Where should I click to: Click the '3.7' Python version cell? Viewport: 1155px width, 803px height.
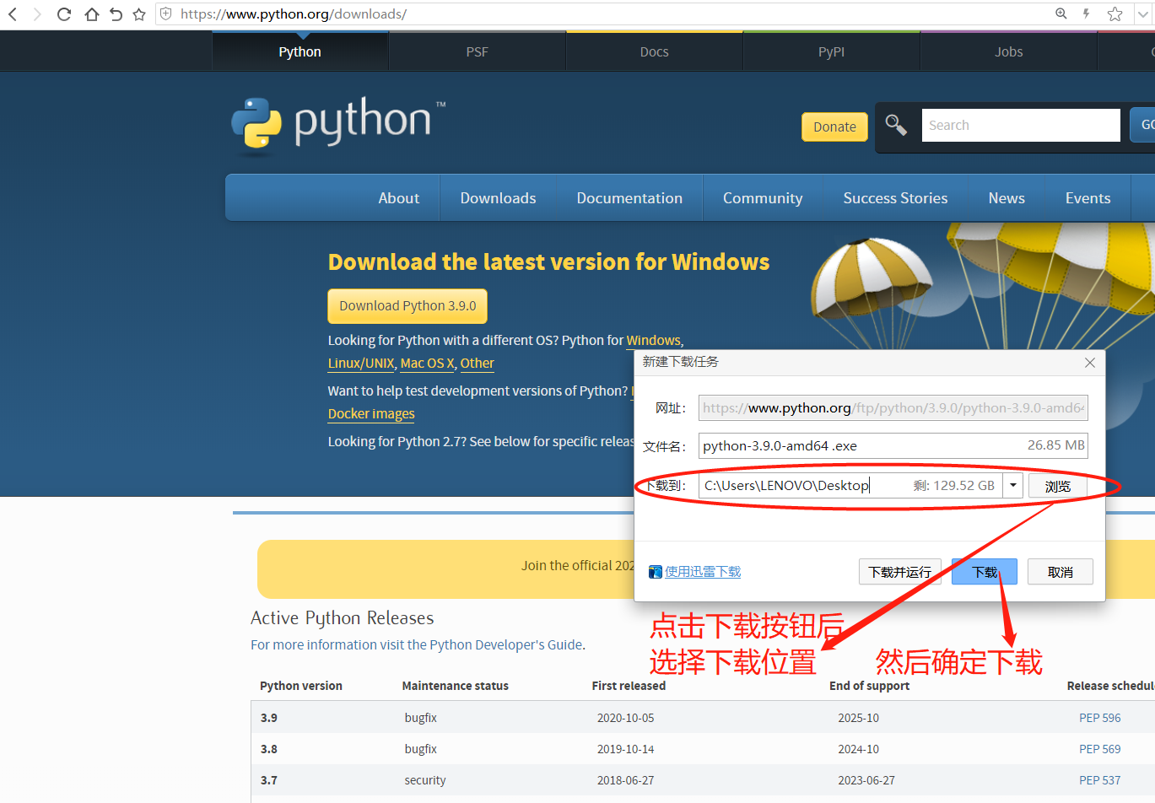269,780
